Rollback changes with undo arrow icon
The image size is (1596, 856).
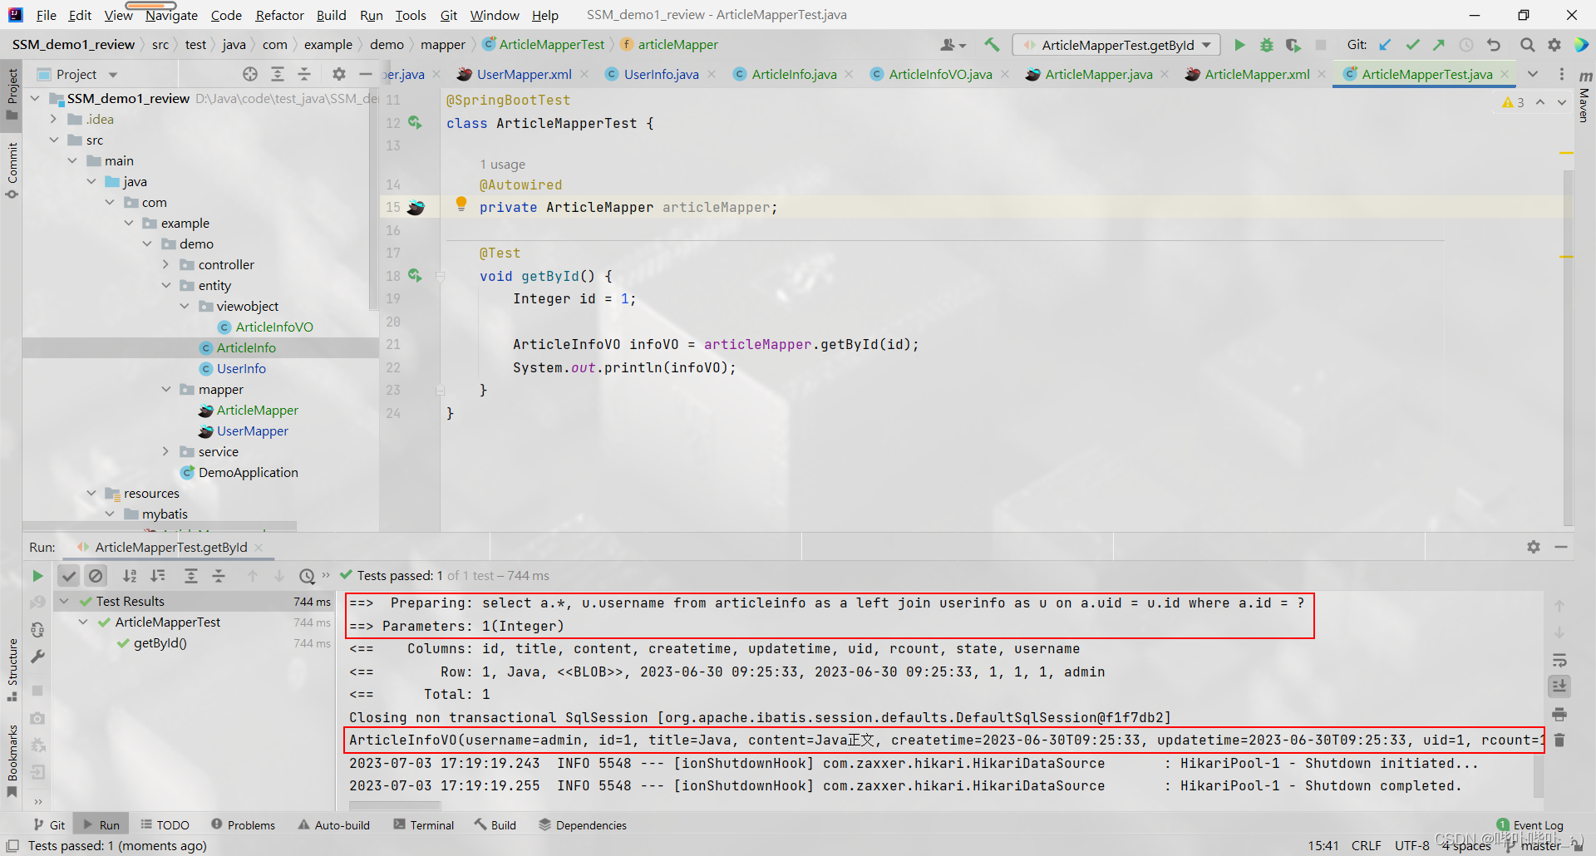pos(1494,45)
